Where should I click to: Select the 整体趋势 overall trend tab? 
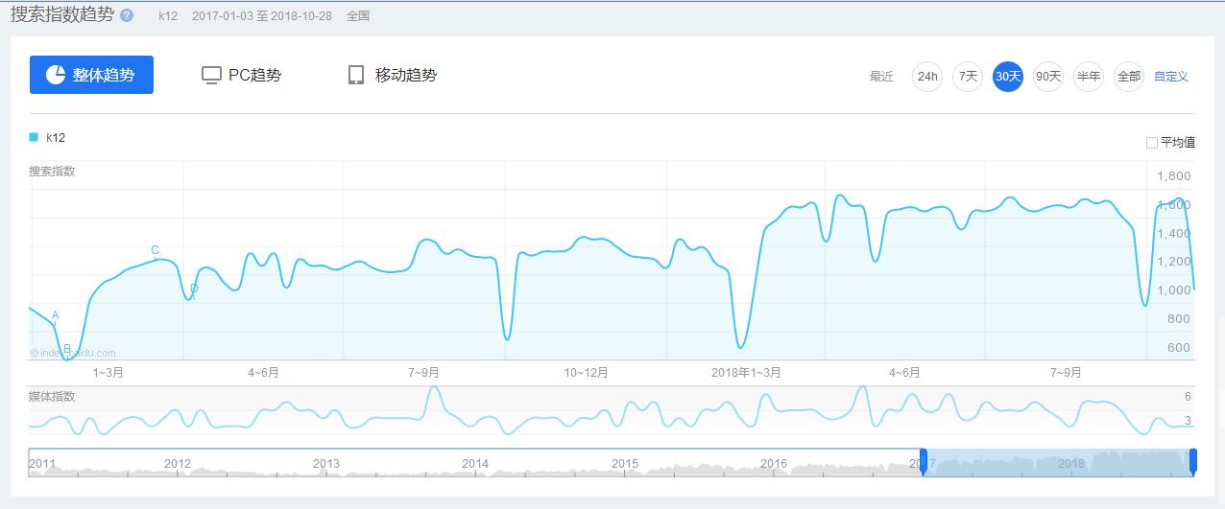91,75
